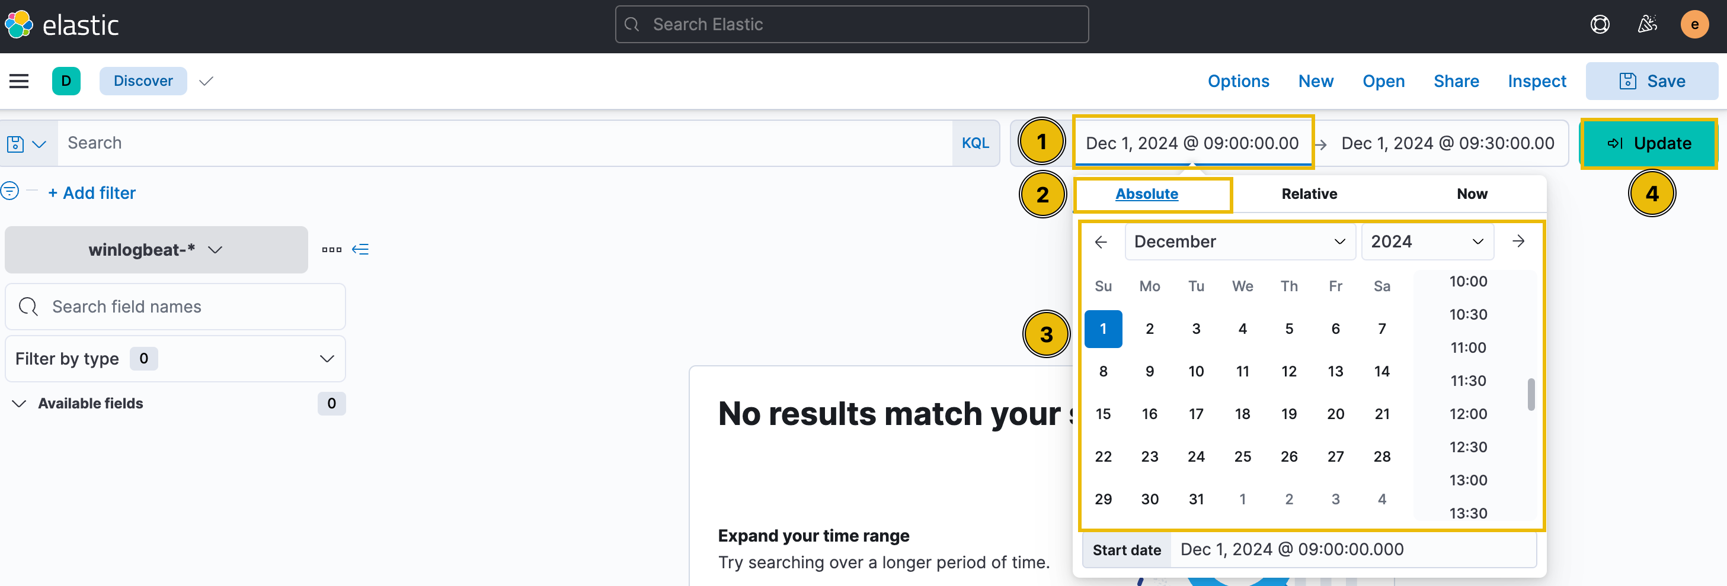Click Search field names input
Image resolution: width=1727 pixels, height=586 pixels.
click(x=175, y=307)
